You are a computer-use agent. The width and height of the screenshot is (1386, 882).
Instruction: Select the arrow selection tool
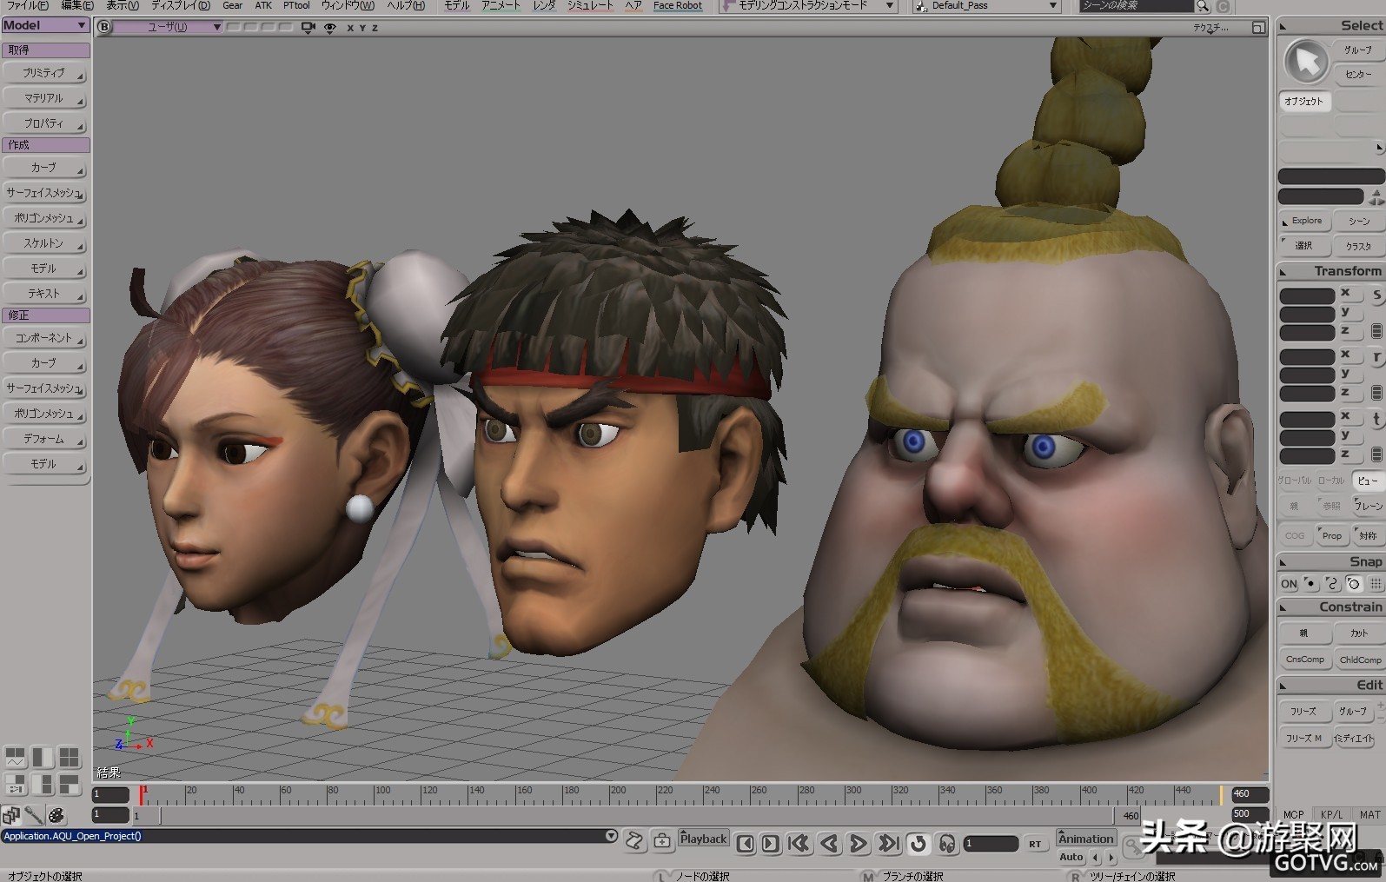[1305, 61]
